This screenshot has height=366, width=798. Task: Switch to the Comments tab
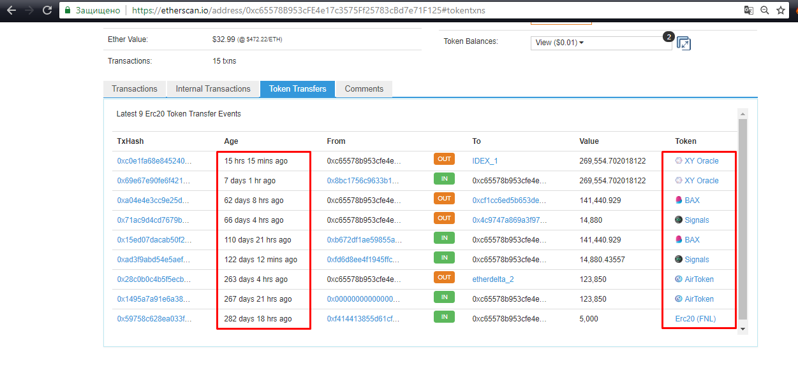(364, 89)
